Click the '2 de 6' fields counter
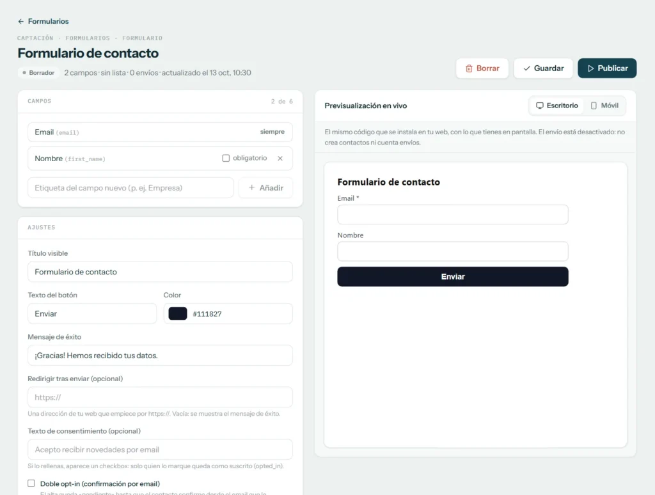The height and width of the screenshot is (495, 655). [282, 102]
